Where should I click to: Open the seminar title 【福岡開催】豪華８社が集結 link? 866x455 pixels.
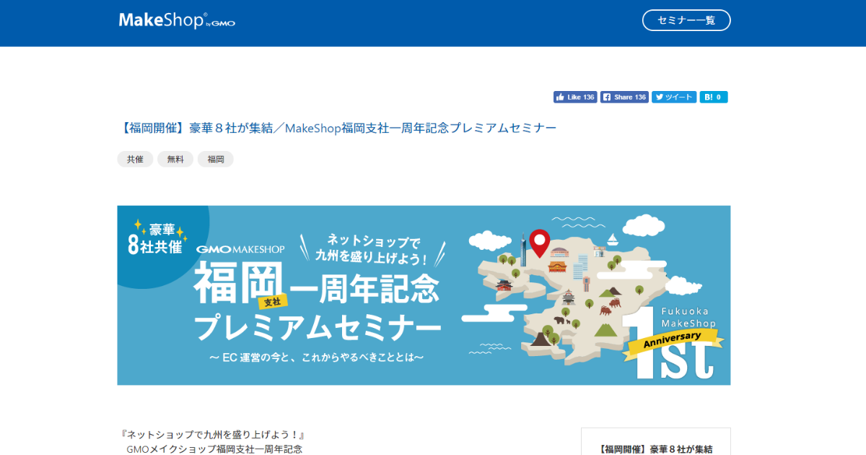coord(337,129)
